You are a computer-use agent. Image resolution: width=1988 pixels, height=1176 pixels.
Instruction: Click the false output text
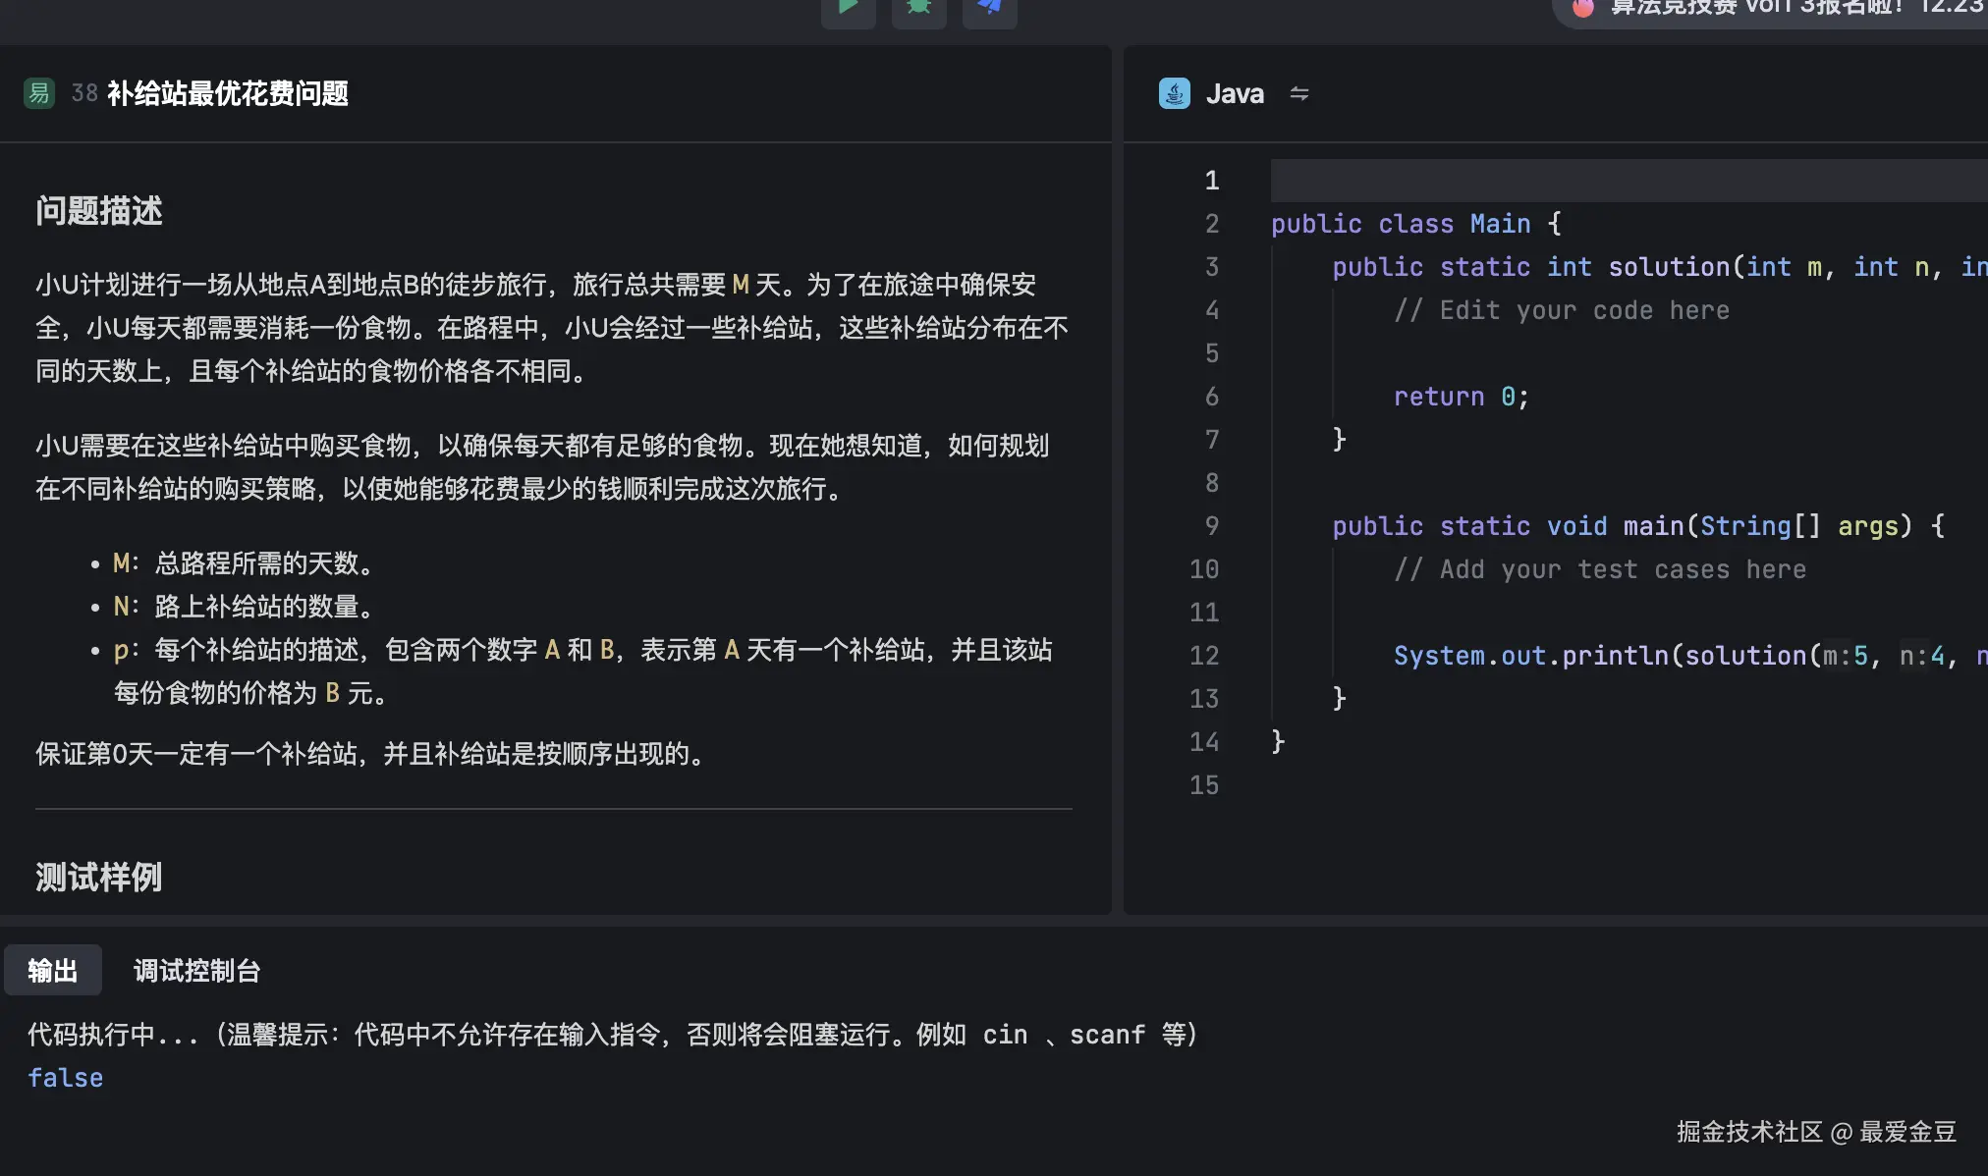(x=64, y=1077)
